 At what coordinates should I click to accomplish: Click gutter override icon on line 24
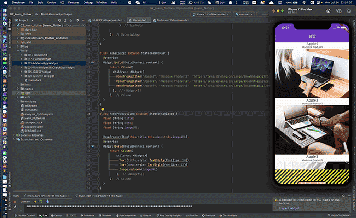93,62
